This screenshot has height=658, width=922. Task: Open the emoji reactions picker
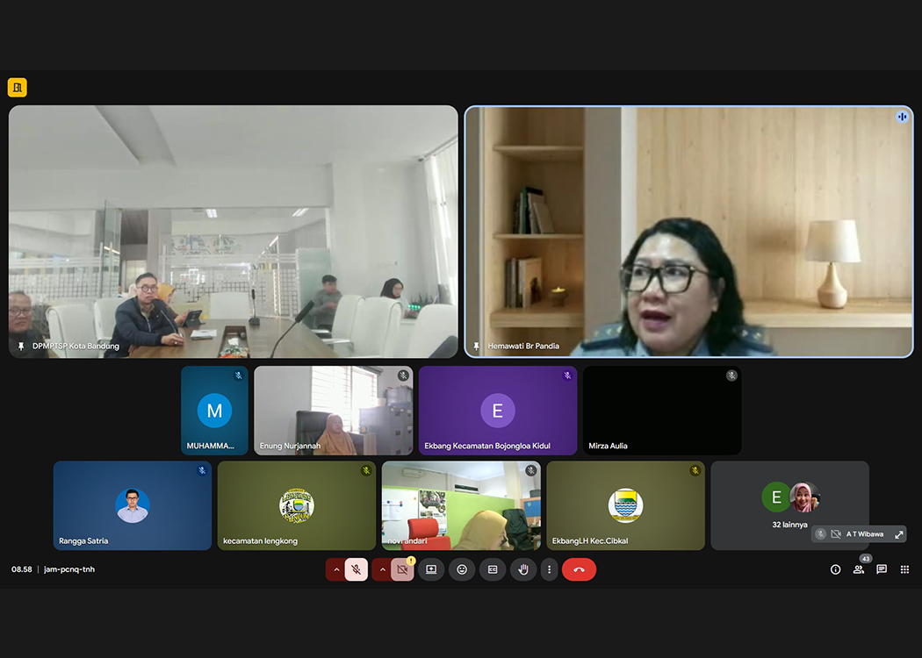[462, 569]
